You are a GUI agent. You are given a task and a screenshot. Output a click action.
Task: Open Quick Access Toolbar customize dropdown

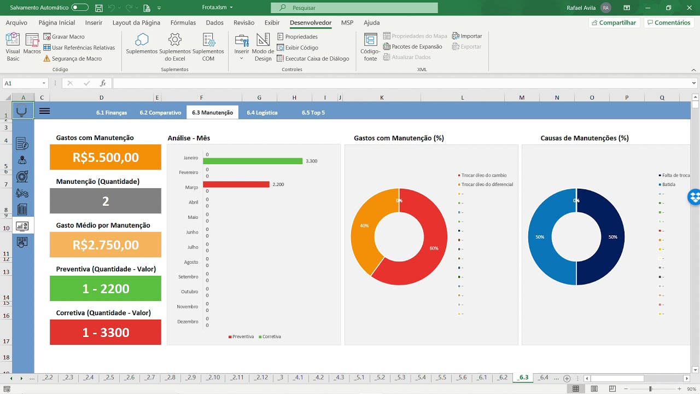[159, 8]
